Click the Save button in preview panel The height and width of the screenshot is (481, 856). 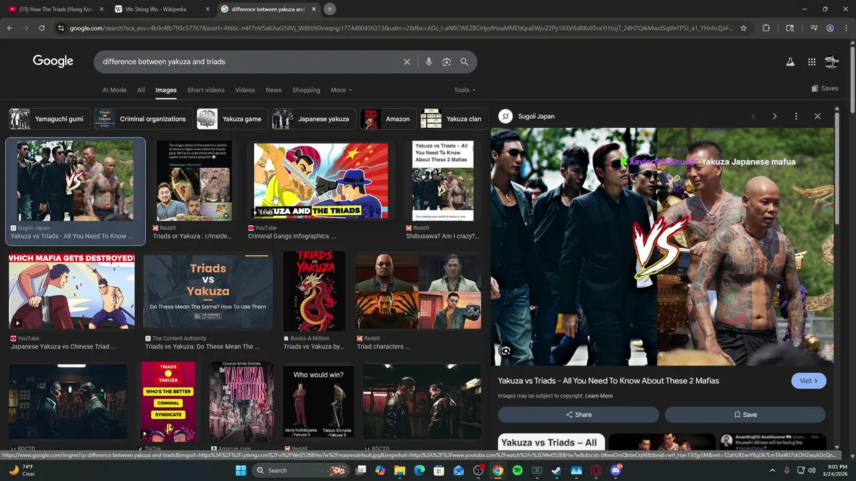coord(745,415)
